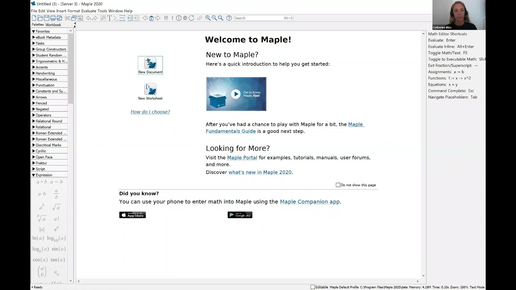Click the Home page toolbar icon
The image size is (516, 290).
pos(151,18)
